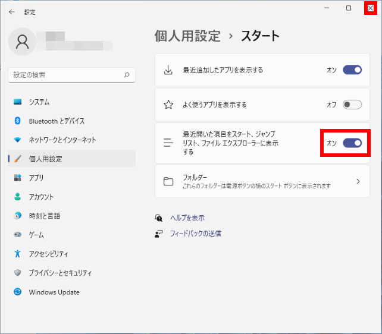Select 個人用設定 category
The image size is (382, 334).
pos(71,159)
